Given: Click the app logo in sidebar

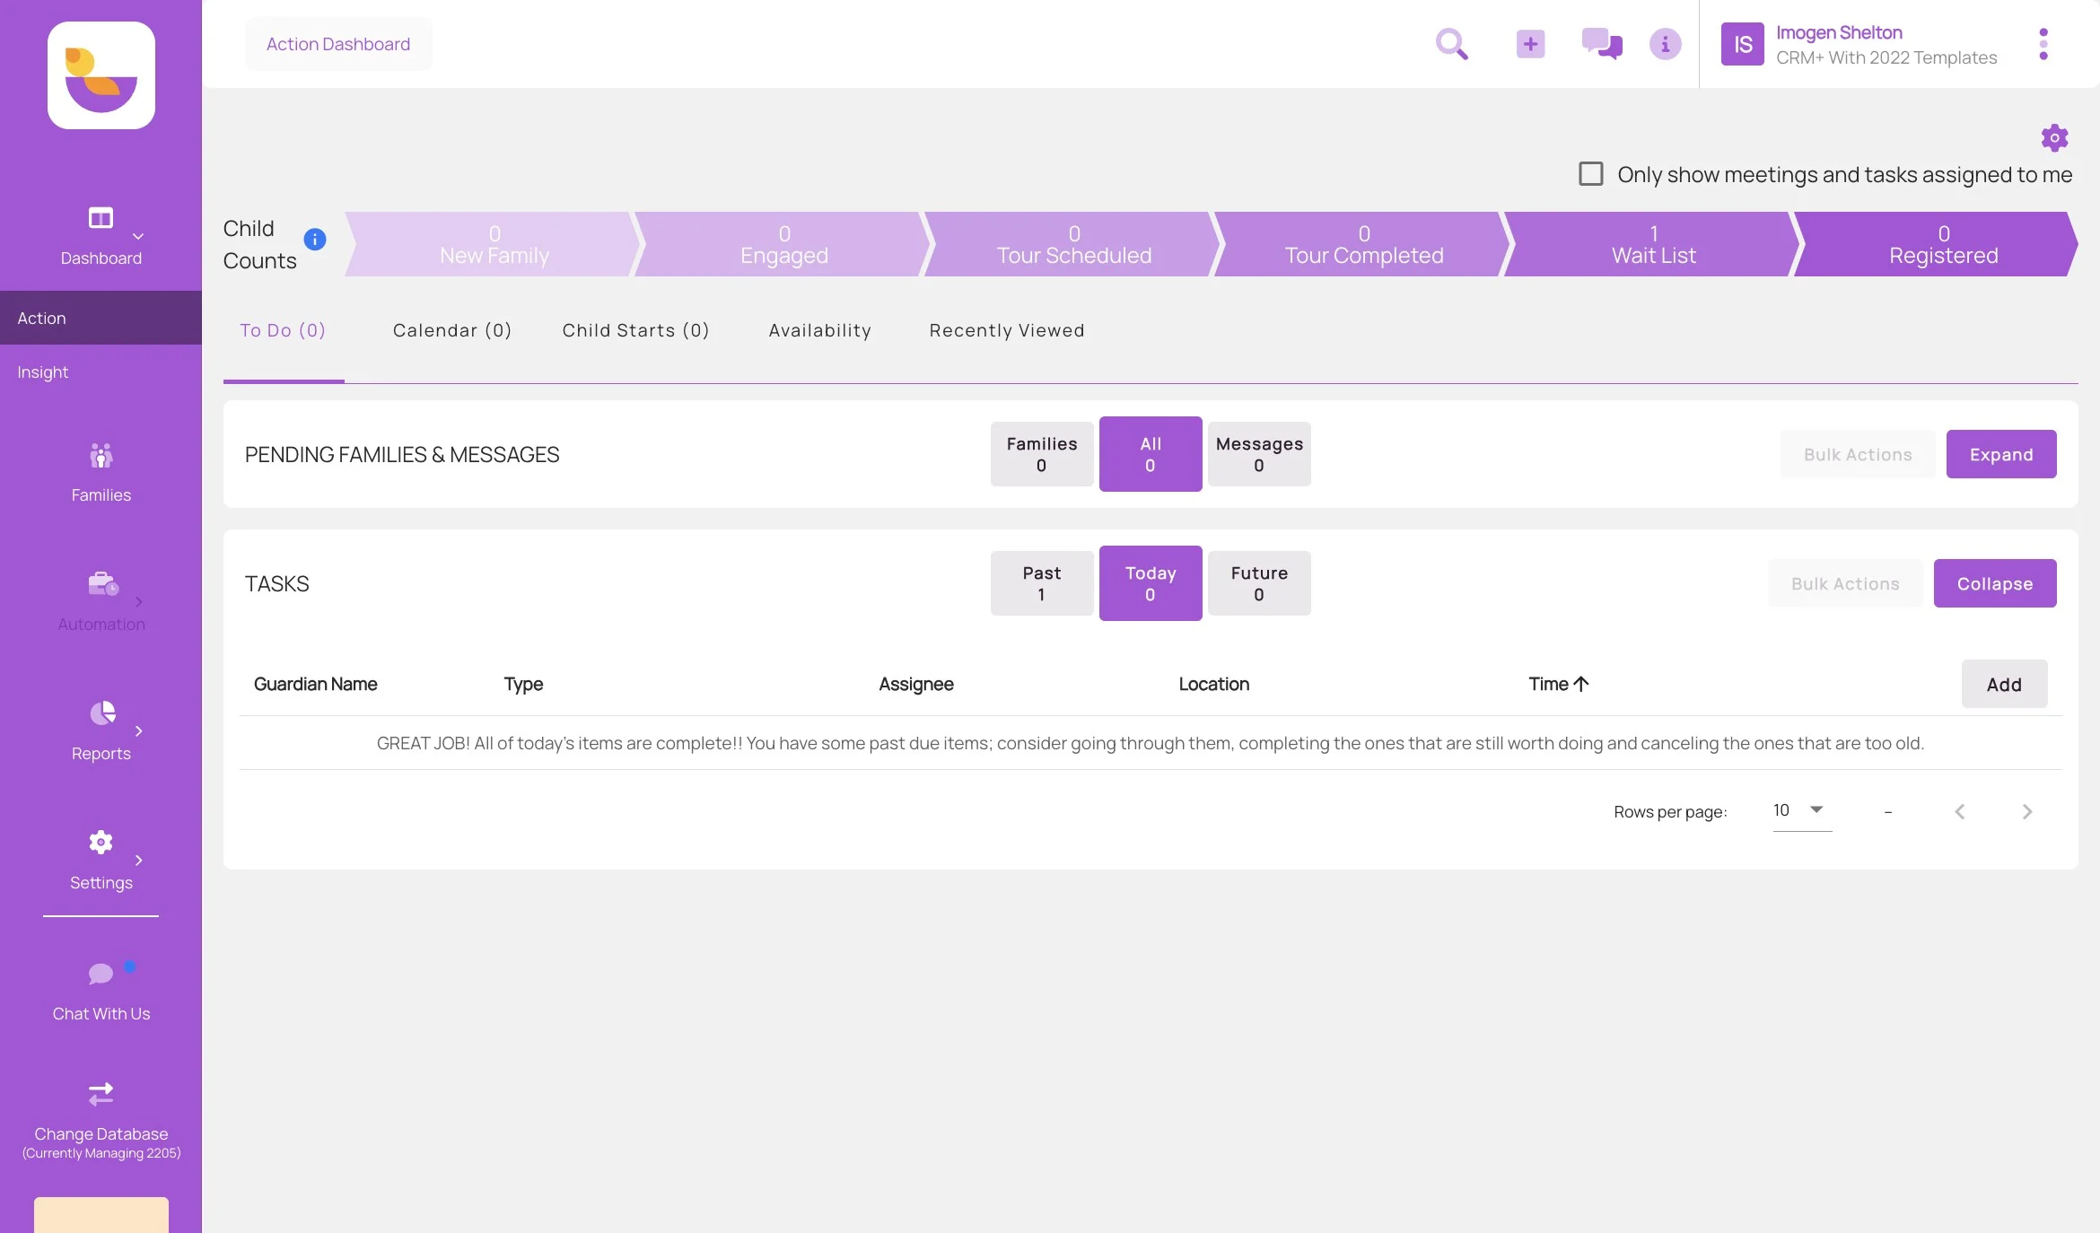Looking at the screenshot, I should [101, 75].
